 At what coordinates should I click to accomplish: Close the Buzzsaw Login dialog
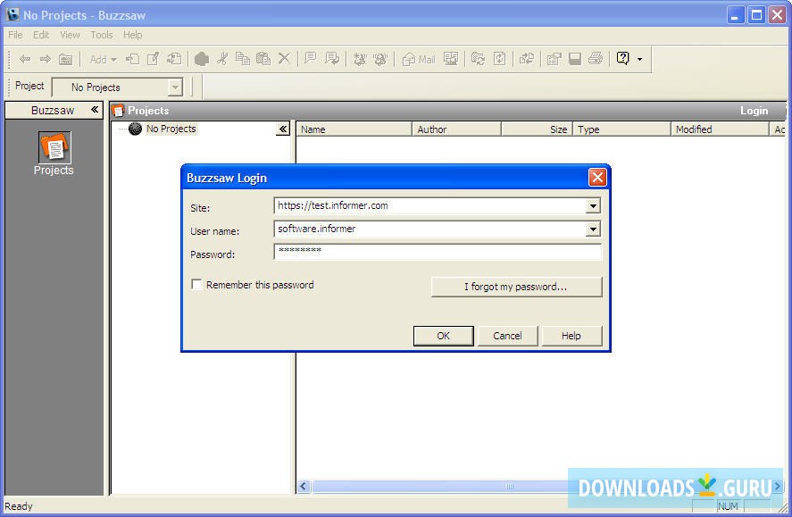tap(597, 177)
